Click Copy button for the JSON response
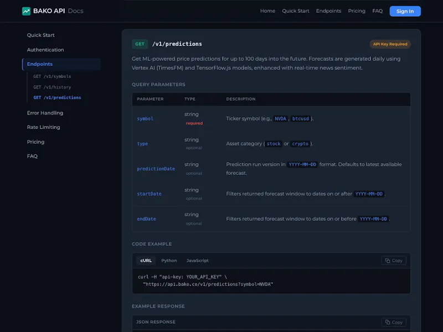Image resolution: width=443 pixels, height=332 pixels. [394, 322]
